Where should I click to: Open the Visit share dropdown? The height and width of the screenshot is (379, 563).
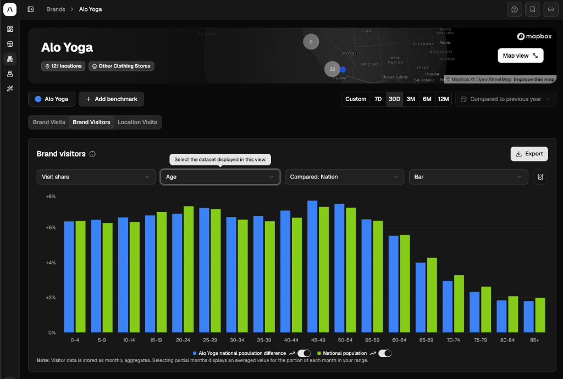coord(96,177)
